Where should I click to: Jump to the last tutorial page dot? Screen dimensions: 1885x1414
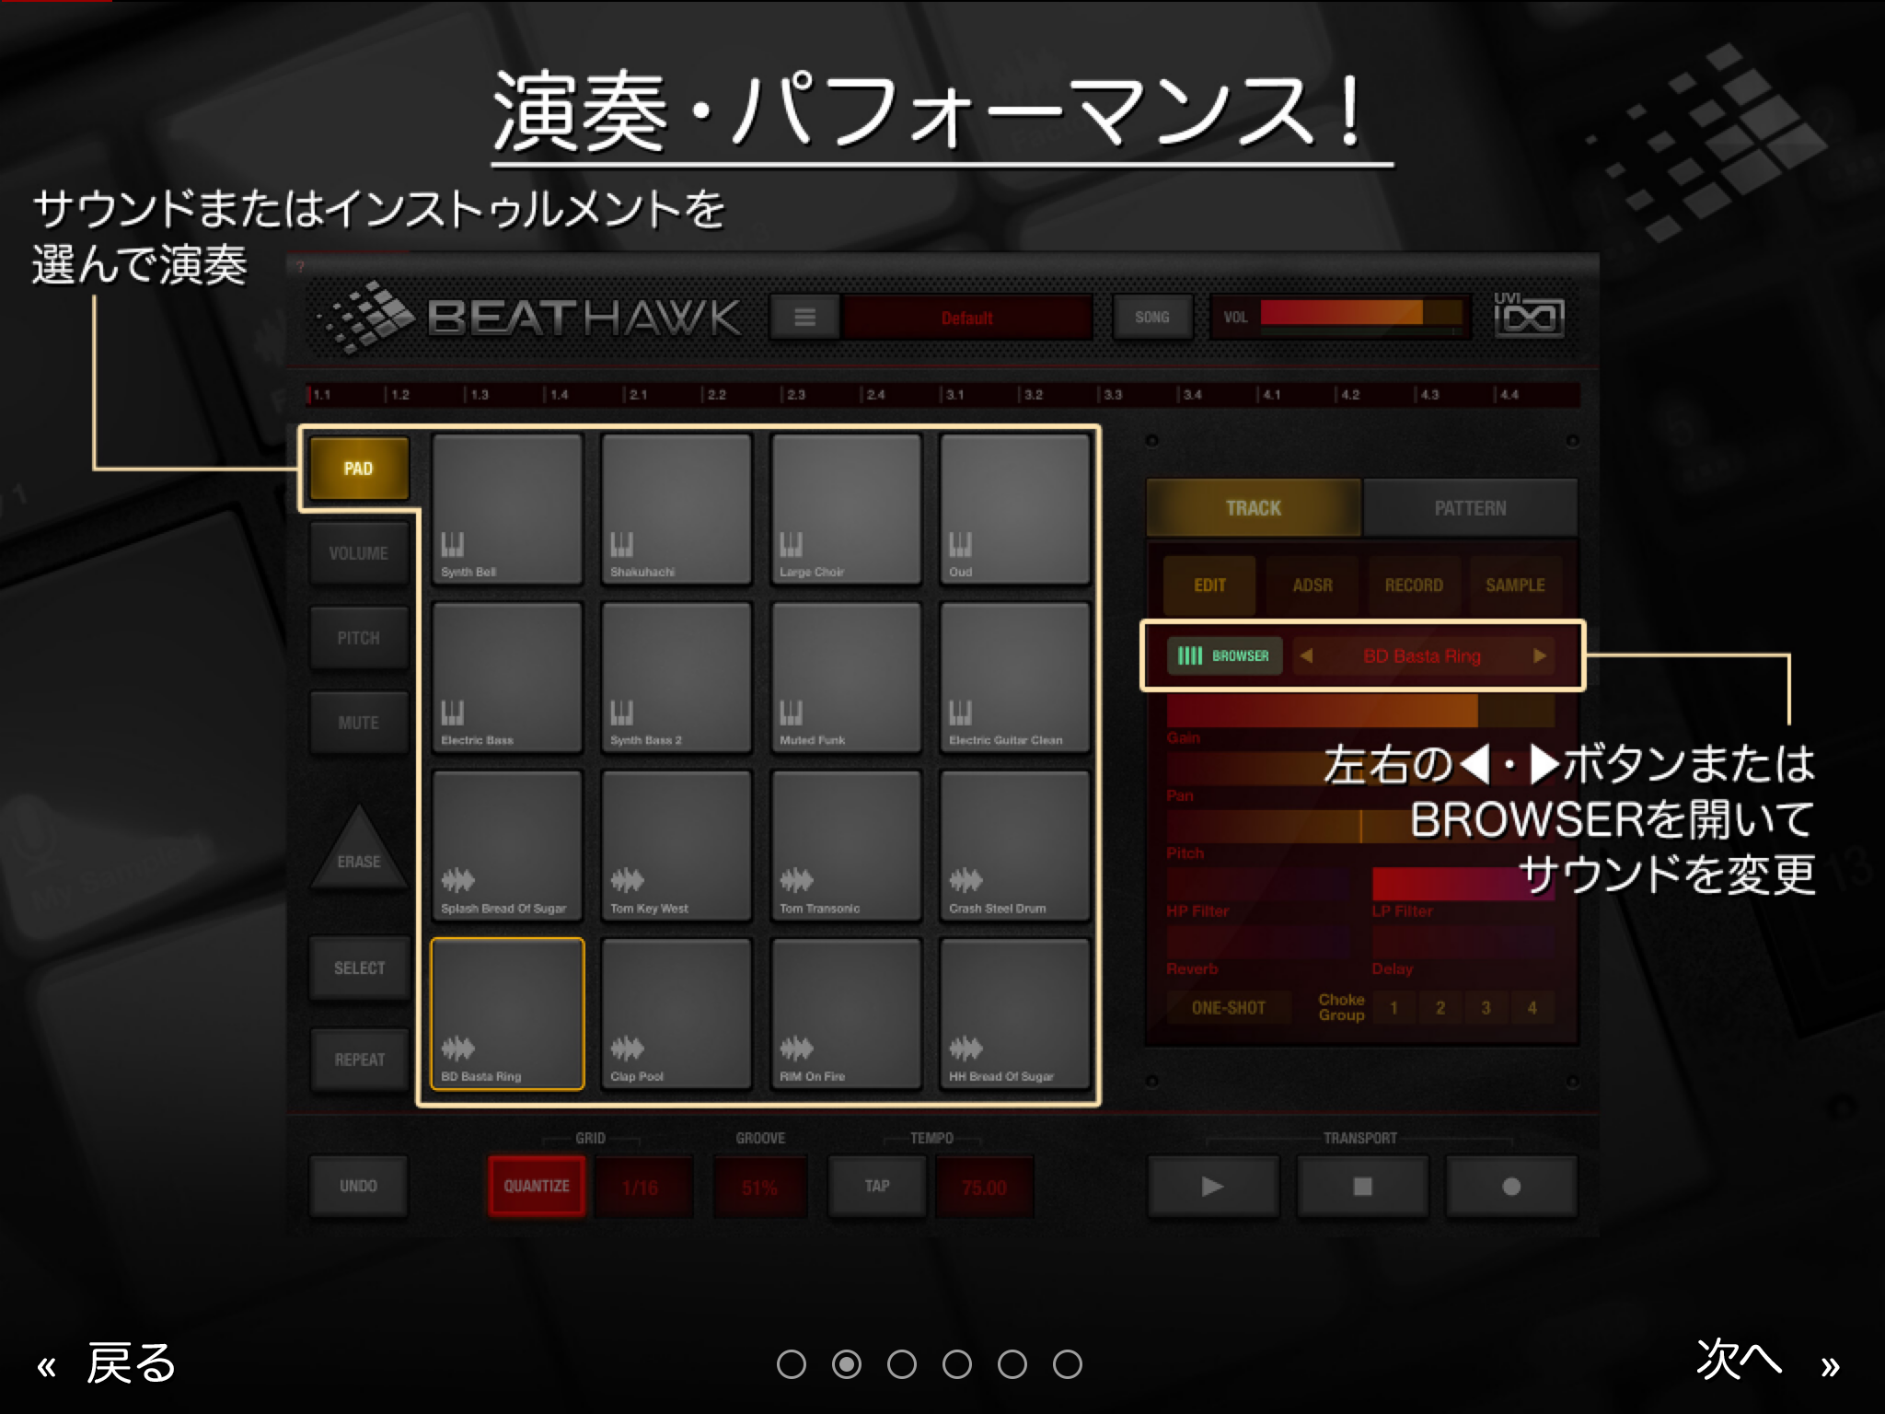(1068, 1364)
